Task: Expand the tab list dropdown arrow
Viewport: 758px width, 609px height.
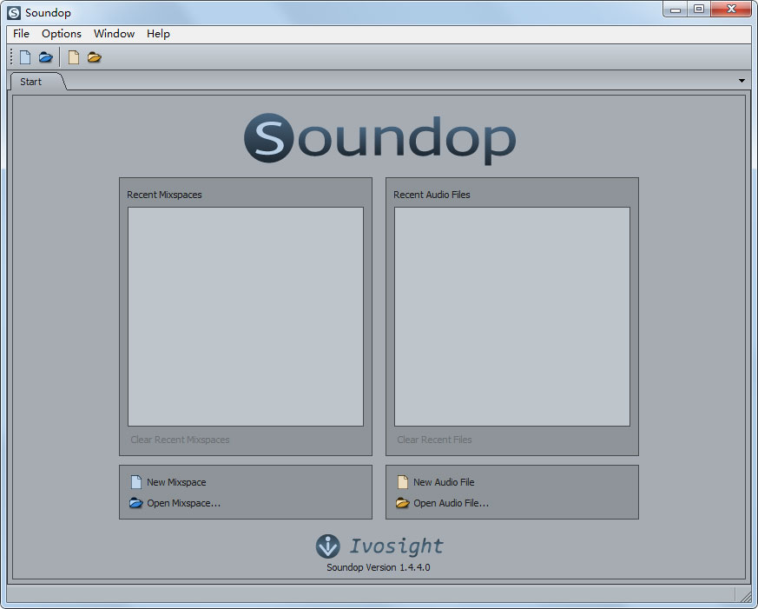Action: pyautogui.click(x=742, y=81)
